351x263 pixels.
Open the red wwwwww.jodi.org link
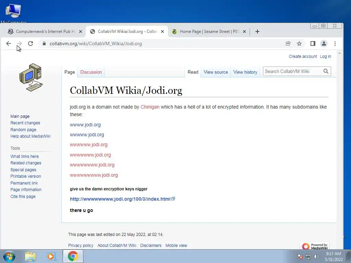89,145
